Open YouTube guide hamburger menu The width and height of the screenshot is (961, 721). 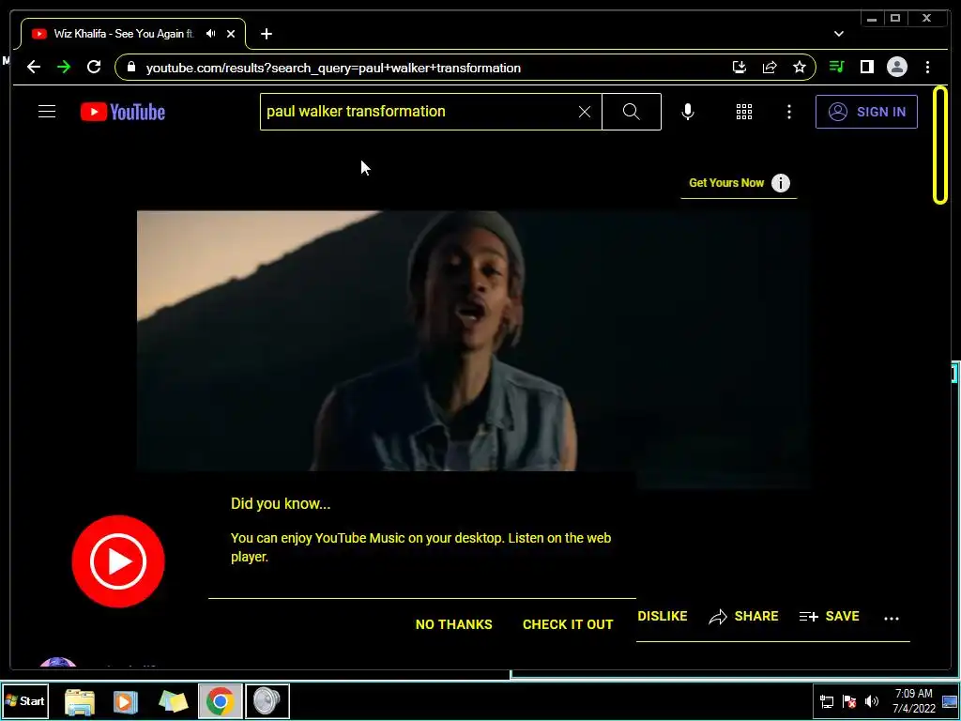47,112
